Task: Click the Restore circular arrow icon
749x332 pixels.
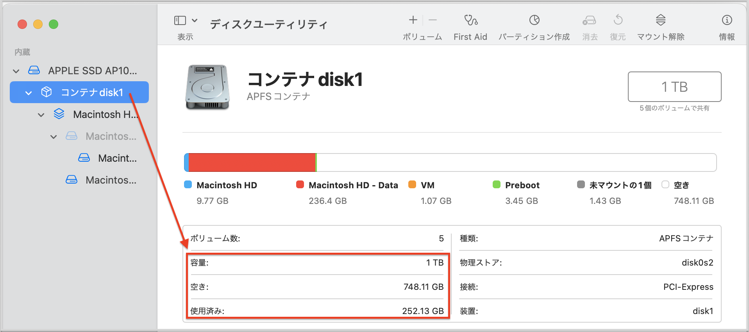Action: [618, 20]
